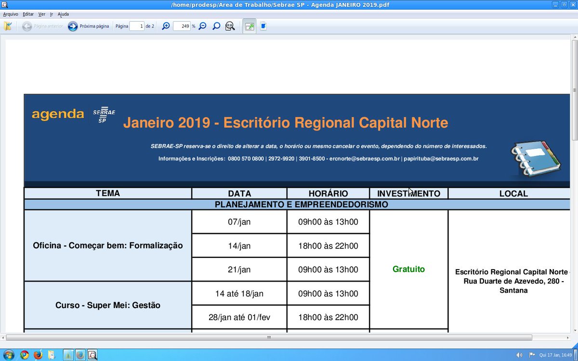This screenshot has height=361, width=578.
Task: Zoom out with the minus magnifier
Action: 203,26
